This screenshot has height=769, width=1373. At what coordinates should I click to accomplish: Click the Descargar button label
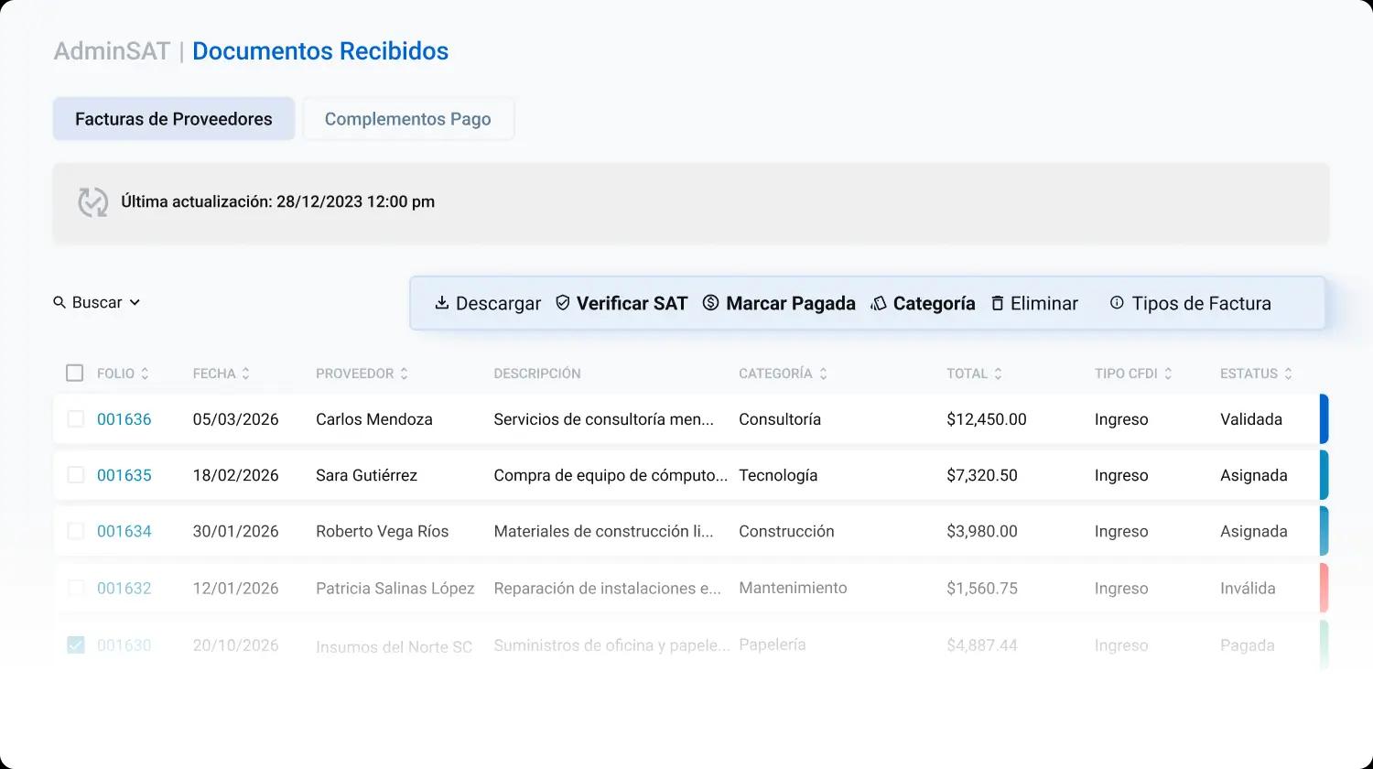tap(498, 304)
